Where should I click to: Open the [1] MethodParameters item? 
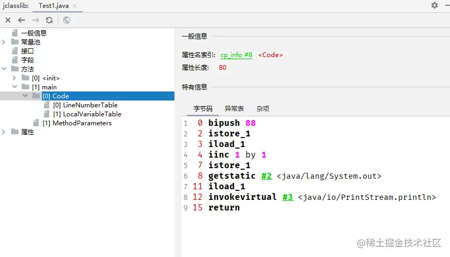pyautogui.click(x=77, y=123)
